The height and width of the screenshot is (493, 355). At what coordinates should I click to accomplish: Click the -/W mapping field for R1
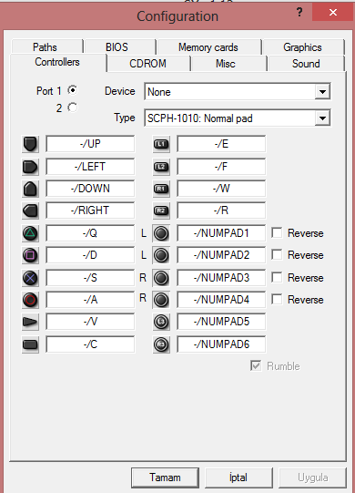pyautogui.click(x=221, y=189)
